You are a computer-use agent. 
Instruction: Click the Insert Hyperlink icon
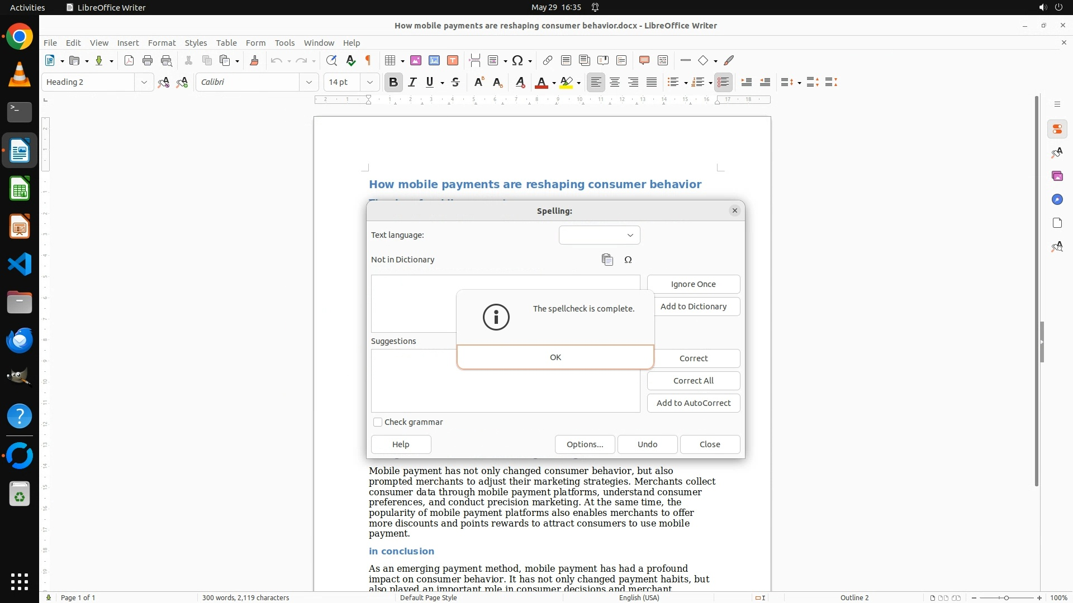pos(548,60)
